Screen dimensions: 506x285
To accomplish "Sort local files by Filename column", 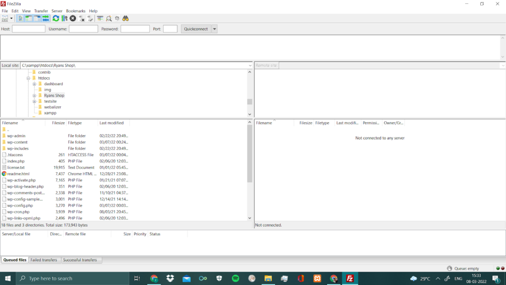I will click(x=23, y=123).
